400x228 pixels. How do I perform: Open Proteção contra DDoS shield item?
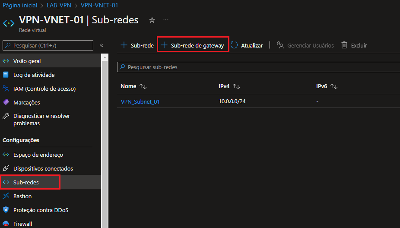pyautogui.click(x=41, y=210)
